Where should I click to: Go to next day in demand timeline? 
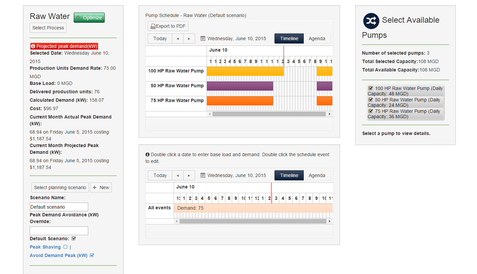189,175
